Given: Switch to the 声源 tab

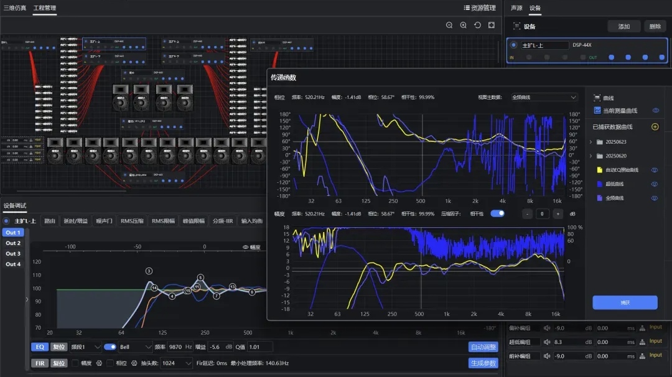Looking at the screenshot, I should click(516, 8).
